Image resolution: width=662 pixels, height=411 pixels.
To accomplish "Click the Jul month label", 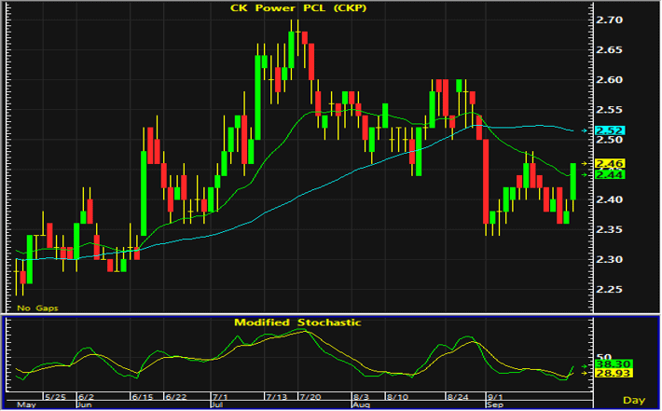I will 216,404.
